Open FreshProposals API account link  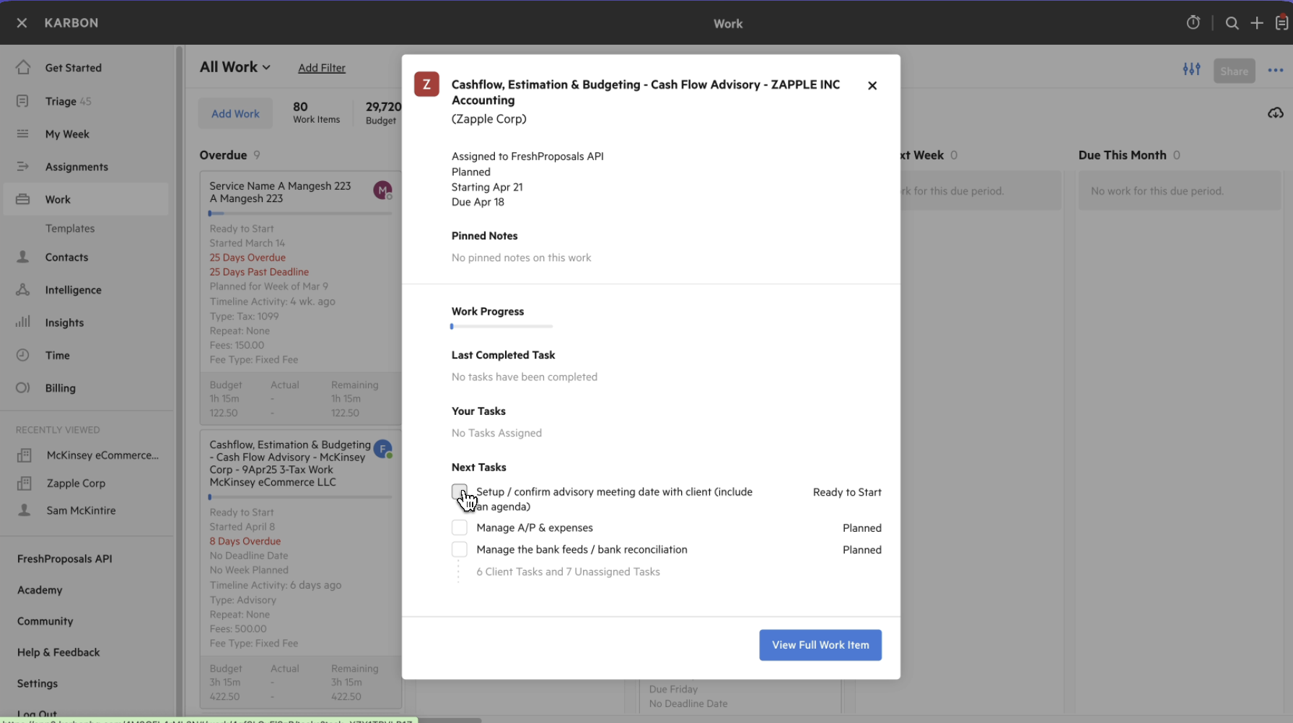pos(65,558)
